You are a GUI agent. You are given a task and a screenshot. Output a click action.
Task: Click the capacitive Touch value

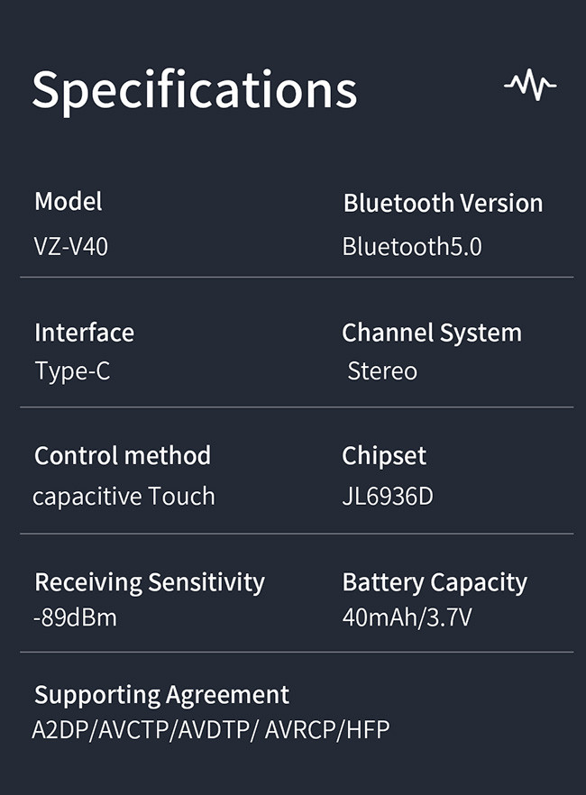coord(124,497)
